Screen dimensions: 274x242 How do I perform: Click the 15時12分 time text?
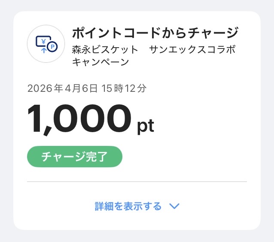[x=124, y=89]
